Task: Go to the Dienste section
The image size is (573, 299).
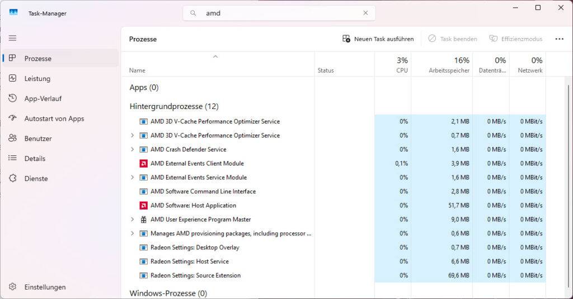Action: (x=36, y=179)
